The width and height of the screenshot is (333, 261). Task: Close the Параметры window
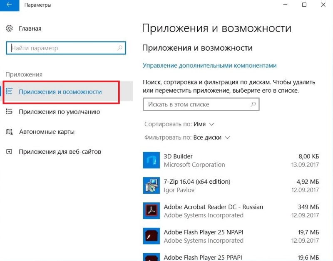pos(323,5)
